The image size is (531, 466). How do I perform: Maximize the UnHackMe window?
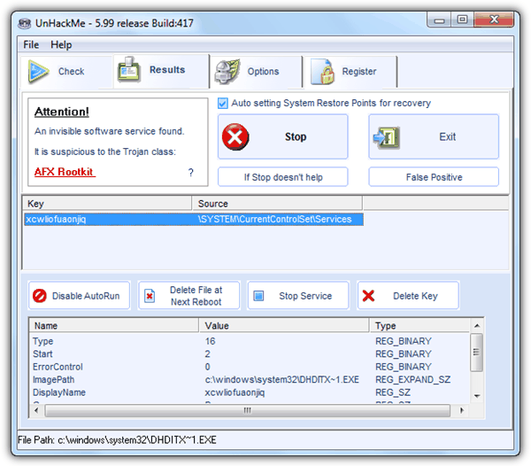(x=462, y=20)
